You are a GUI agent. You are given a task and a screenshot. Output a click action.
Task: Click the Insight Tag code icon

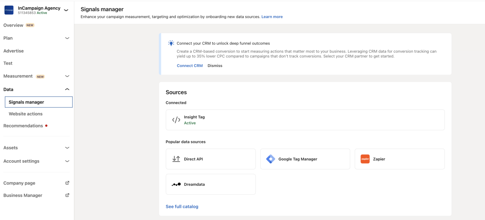coord(176,120)
